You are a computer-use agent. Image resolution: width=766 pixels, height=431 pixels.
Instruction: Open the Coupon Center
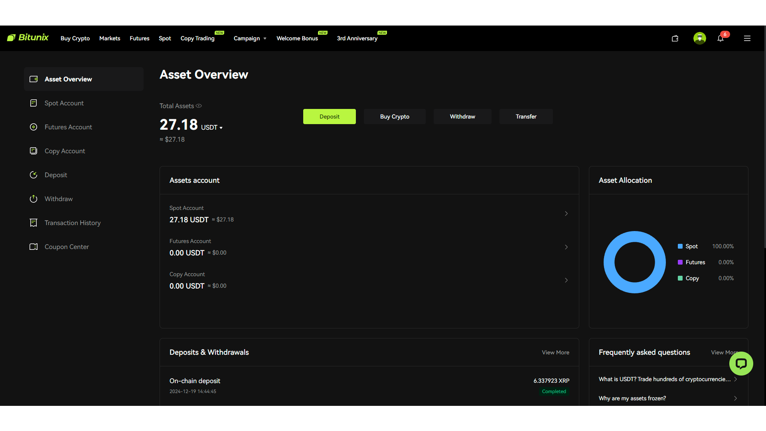(67, 247)
